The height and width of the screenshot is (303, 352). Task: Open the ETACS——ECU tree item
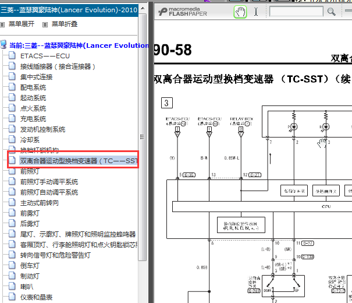click(45, 56)
